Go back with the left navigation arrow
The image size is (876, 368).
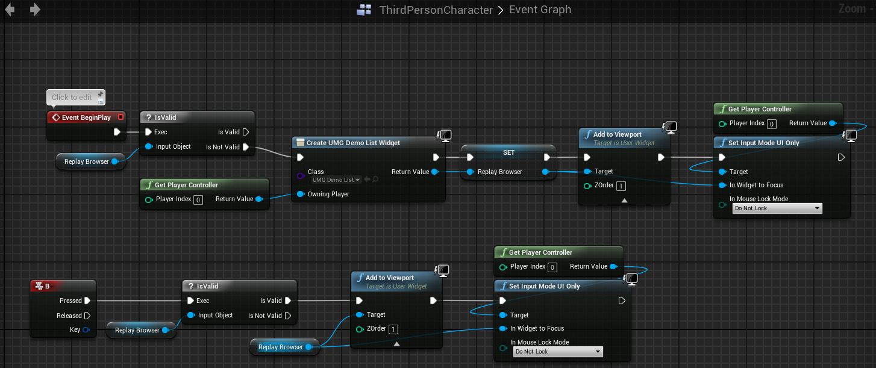10,10
